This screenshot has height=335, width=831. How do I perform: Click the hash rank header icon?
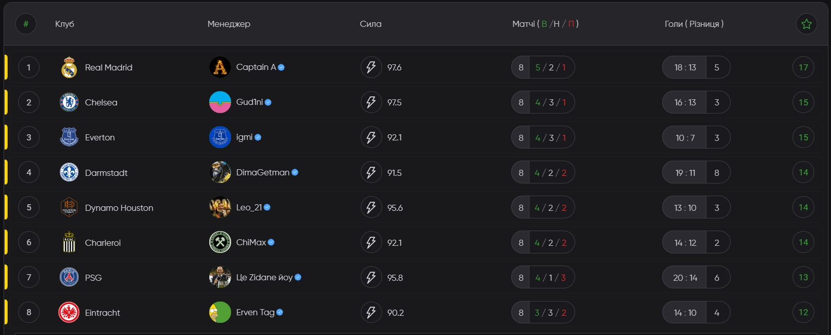coord(26,24)
